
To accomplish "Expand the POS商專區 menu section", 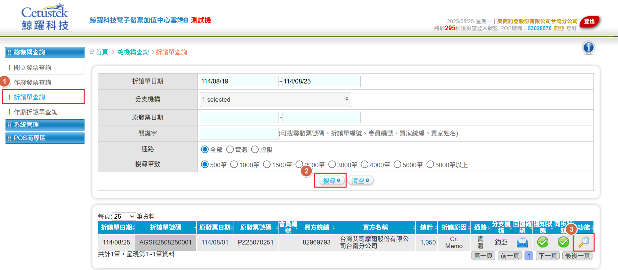I will tap(45, 138).
